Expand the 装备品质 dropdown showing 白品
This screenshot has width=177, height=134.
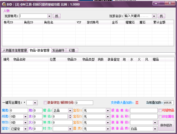(155, 129)
